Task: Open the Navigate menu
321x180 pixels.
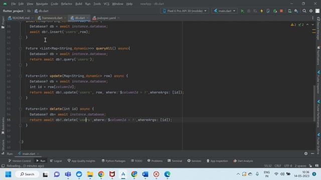Action: (x=42, y=4)
